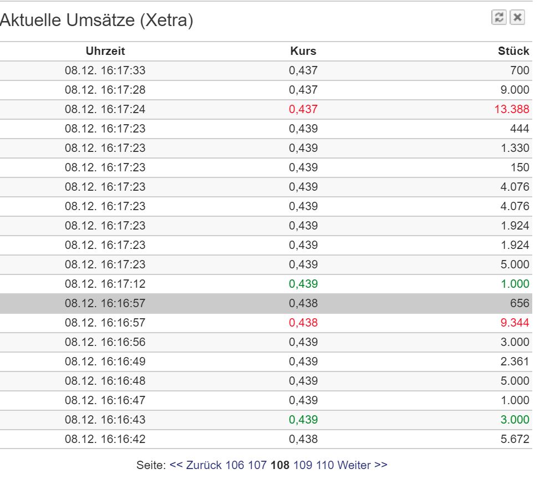Open page 109 of trades
Screen dimensions: 550x494
click(303, 465)
